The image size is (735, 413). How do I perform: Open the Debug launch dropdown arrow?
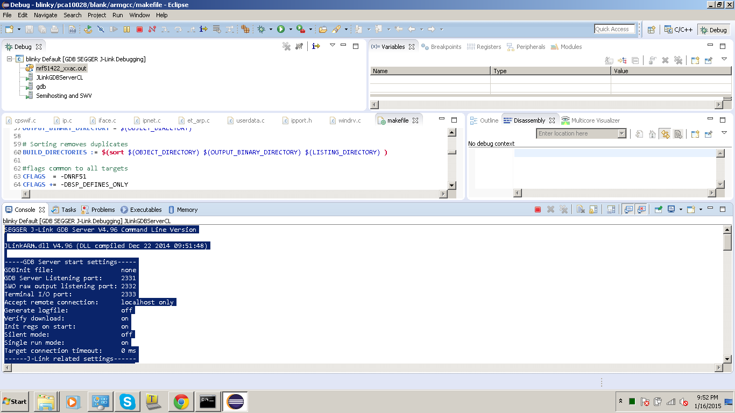pyautogui.click(x=271, y=29)
